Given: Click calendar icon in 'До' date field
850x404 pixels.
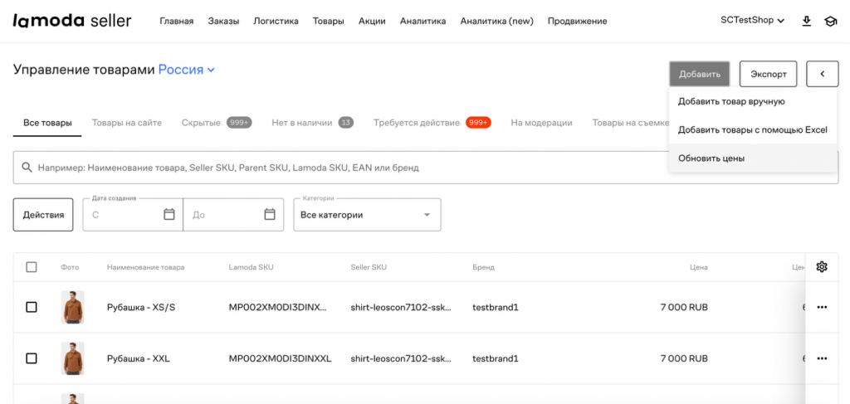Looking at the screenshot, I should pyautogui.click(x=270, y=214).
